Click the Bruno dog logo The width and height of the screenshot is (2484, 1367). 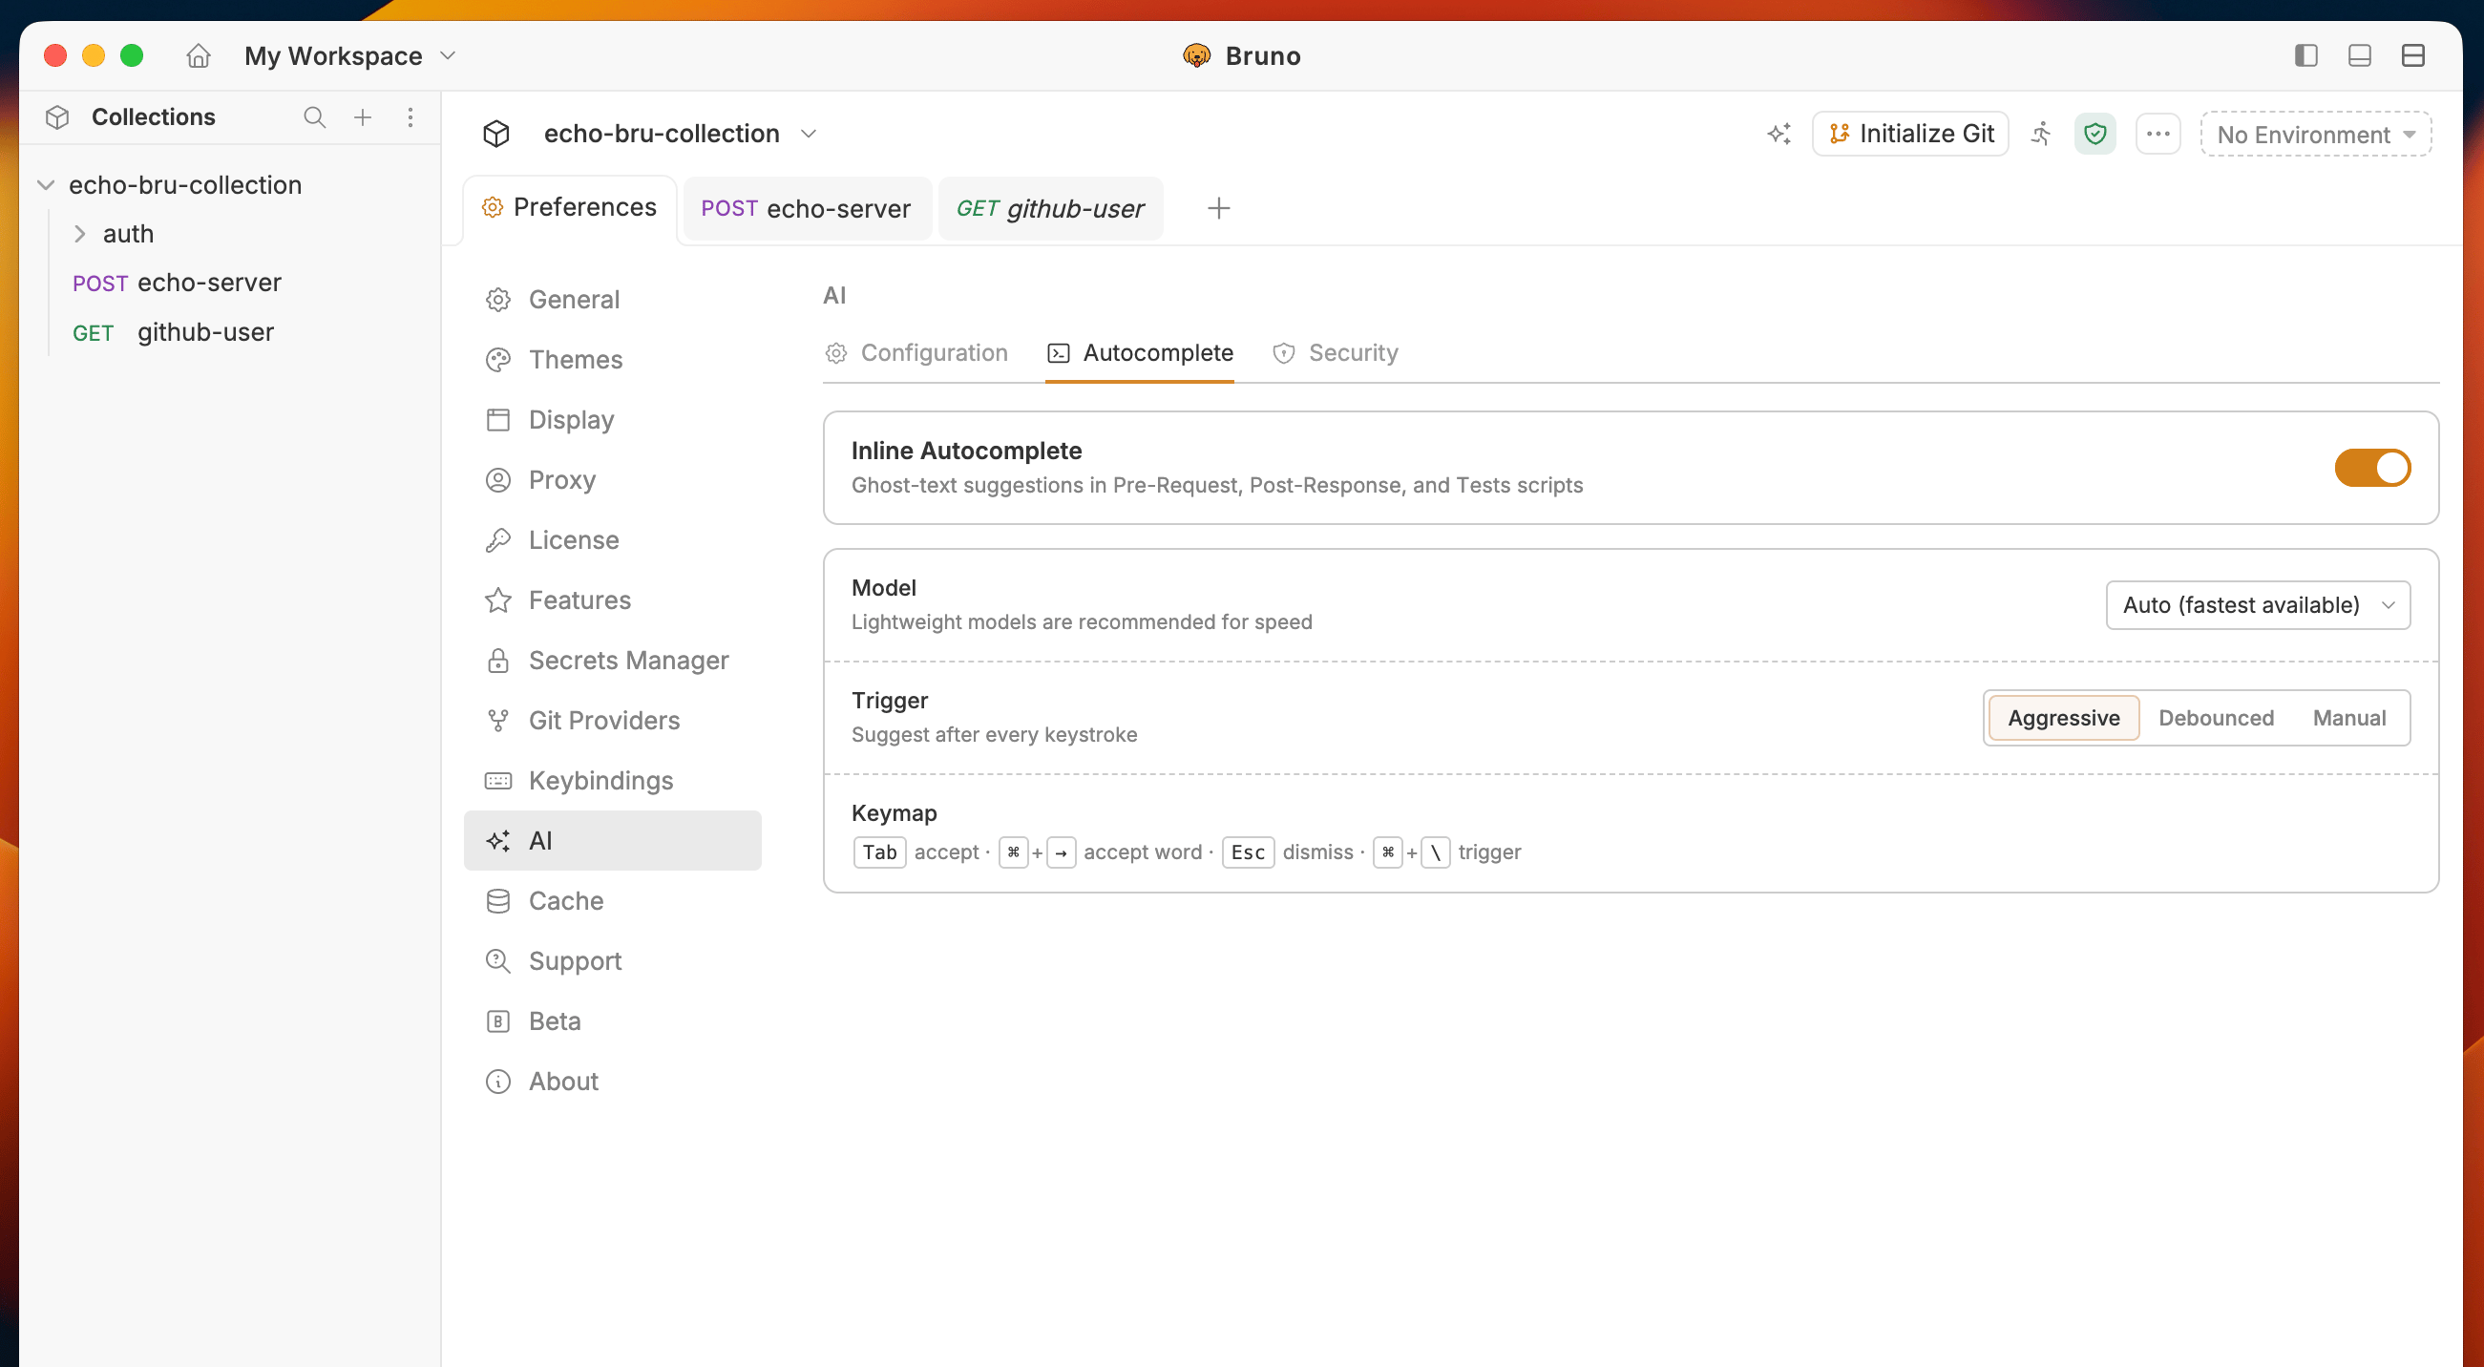[x=1197, y=56]
